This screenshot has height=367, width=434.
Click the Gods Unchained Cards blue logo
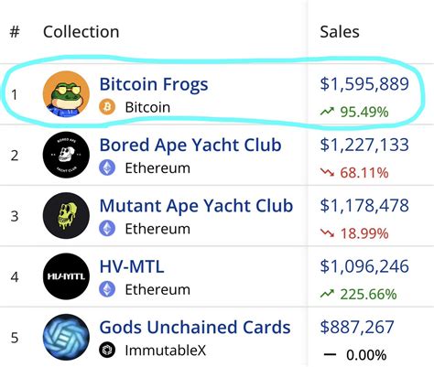(66, 337)
